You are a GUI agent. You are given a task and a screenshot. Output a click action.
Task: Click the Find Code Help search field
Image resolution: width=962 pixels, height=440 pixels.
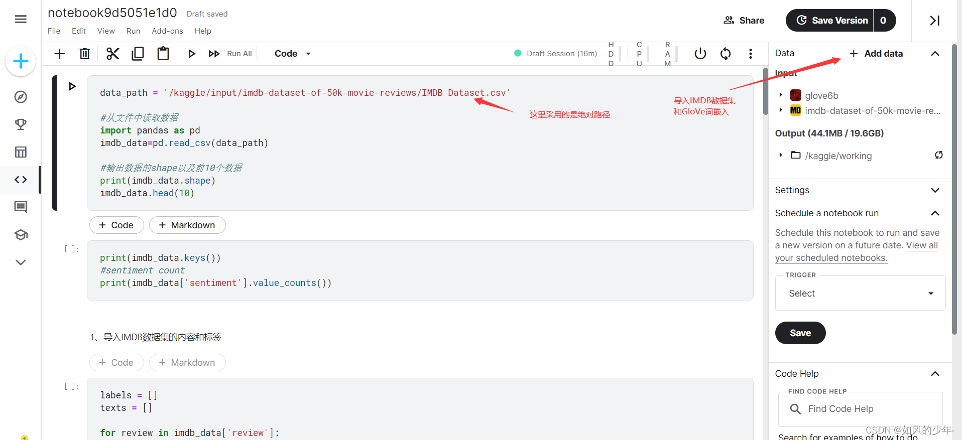(860, 409)
